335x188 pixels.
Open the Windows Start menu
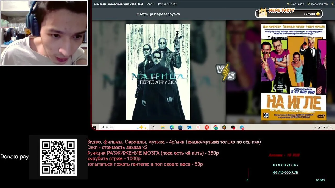(94, 127)
